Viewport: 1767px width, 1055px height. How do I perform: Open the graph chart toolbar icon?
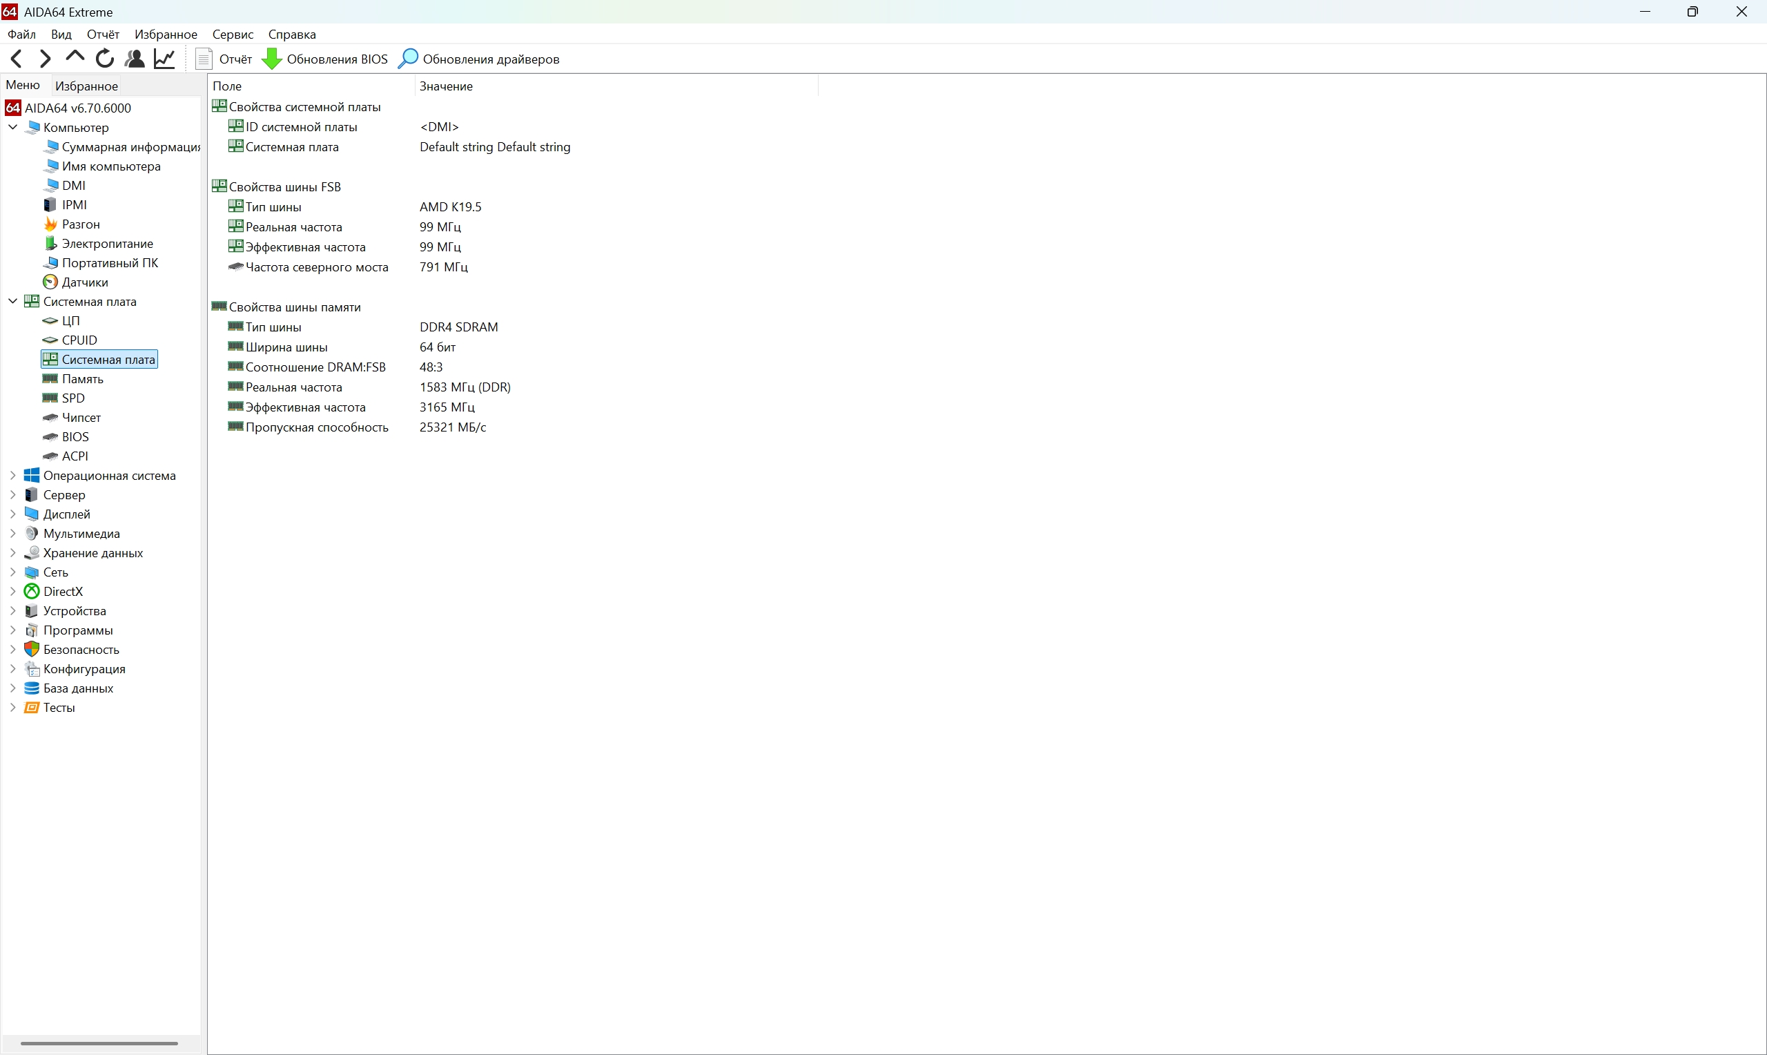click(x=164, y=58)
